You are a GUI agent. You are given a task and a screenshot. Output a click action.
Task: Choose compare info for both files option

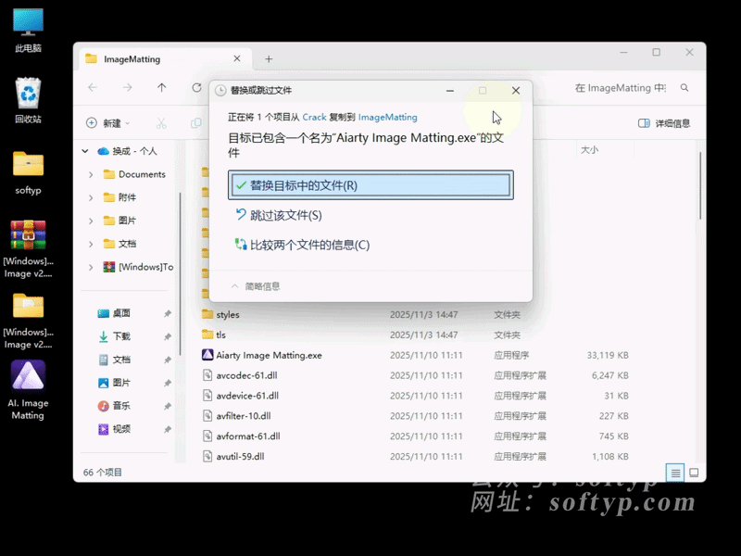(303, 245)
